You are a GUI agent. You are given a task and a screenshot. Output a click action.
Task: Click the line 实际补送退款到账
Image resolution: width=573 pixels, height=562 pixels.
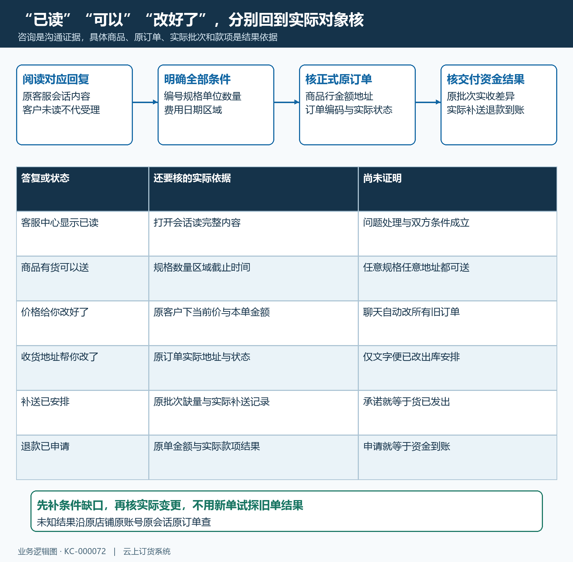(485, 110)
